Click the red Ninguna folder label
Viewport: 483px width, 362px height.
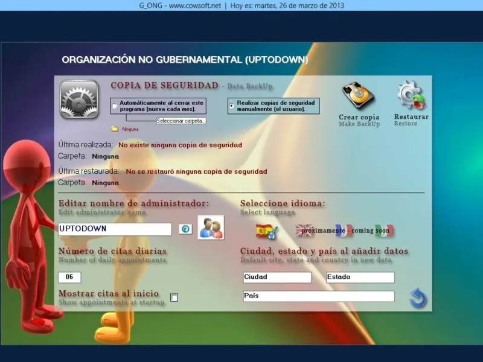pyautogui.click(x=130, y=129)
